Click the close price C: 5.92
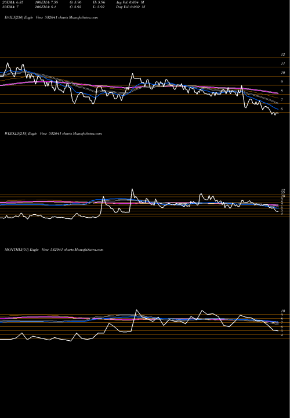This screenshot has width=290, height=418. point(75,7)
